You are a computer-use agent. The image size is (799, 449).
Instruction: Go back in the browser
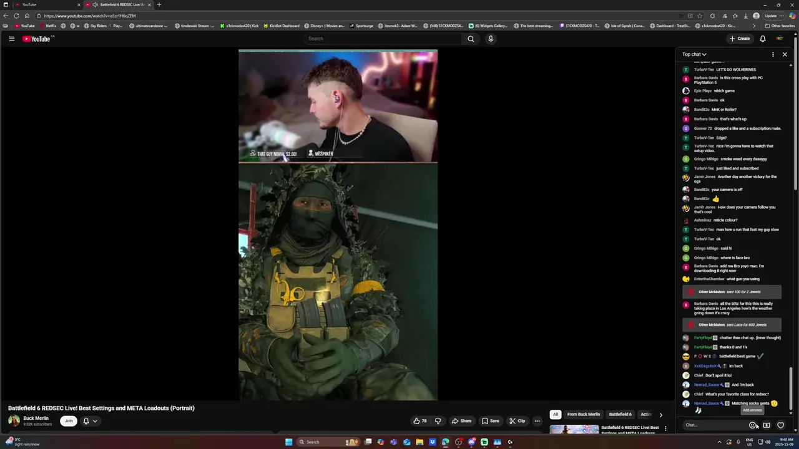6,16
